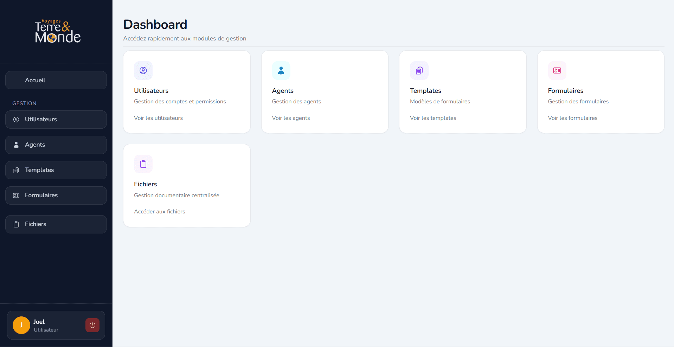Screen dimensions: 674x347
Task: Select Templates in the sidebar menu
Action: 56,170
